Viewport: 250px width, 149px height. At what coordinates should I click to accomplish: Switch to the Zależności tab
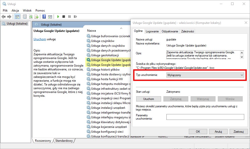pos(188,31)
